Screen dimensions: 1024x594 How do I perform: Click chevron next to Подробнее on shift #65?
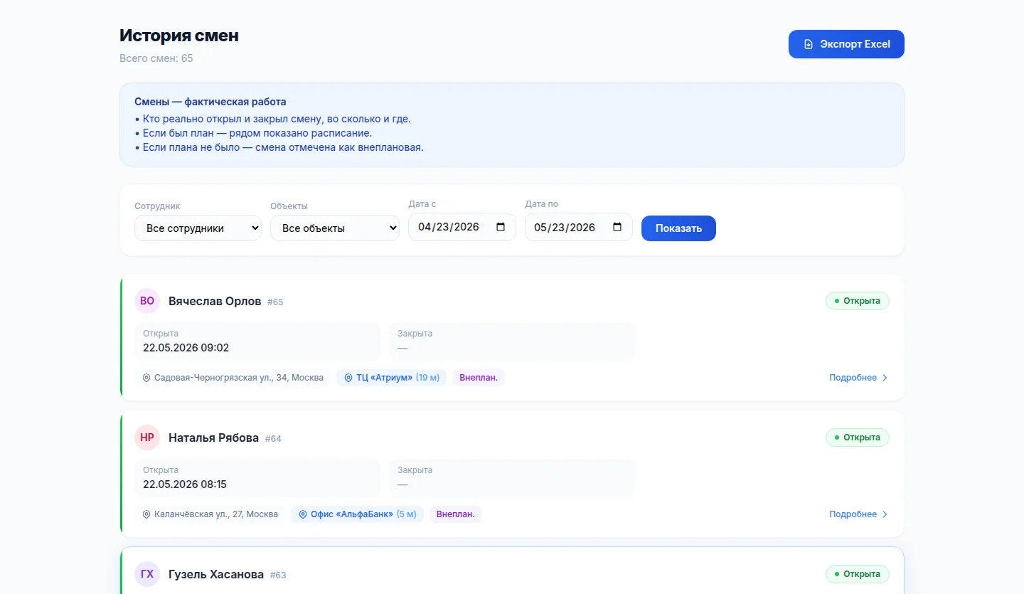(x=885, y=378)
